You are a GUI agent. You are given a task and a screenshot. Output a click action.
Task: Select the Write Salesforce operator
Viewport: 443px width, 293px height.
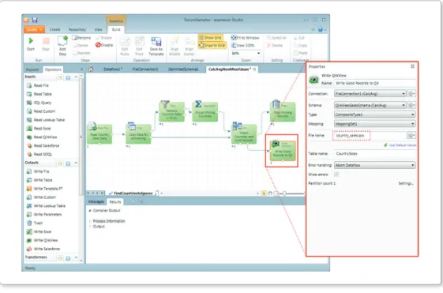click(x=43, y=249)
